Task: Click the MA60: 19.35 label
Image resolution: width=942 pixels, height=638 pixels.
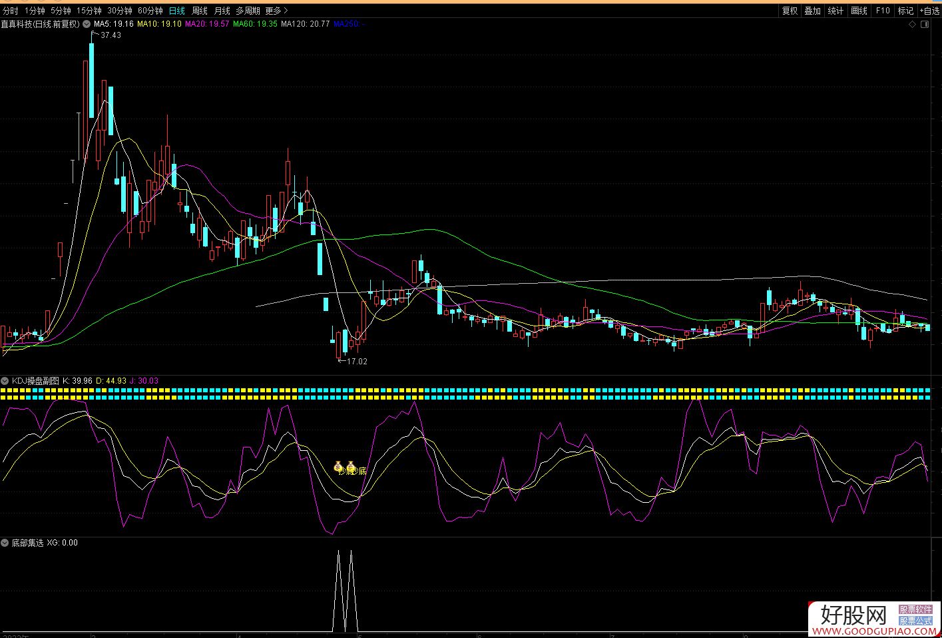Action: point(255,24)
